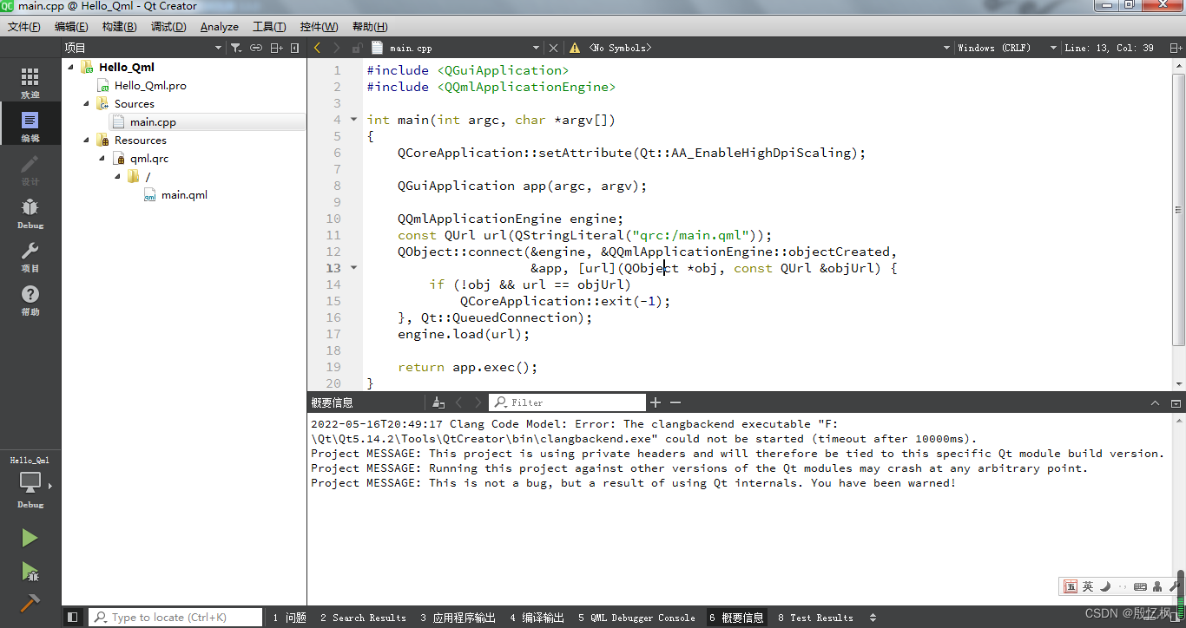
Task: Clear the General Messages output pane
Action: (438, 402)
